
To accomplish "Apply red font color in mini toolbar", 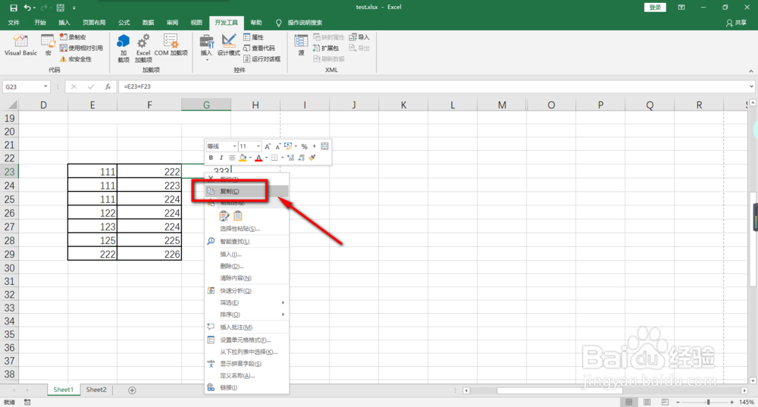I will click(258, 158).
